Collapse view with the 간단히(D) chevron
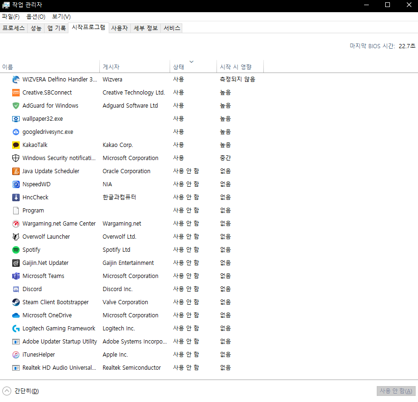 (7, 391)
